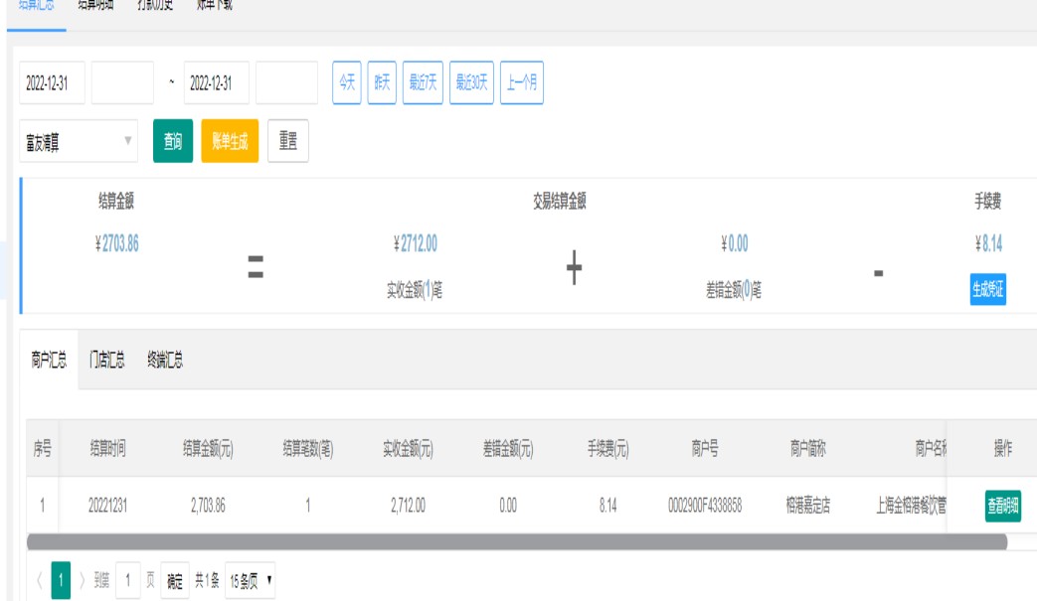Switch to the 终端汇总 tab
The width and height of the screenshot is (1037, 601).
(x=164, y=361)
